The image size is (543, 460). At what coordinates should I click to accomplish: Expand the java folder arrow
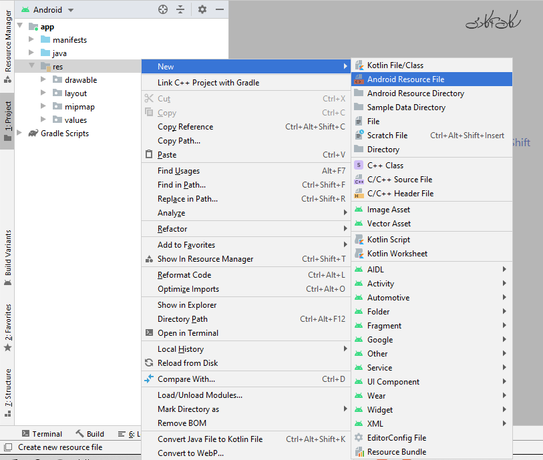click(31, 53)
